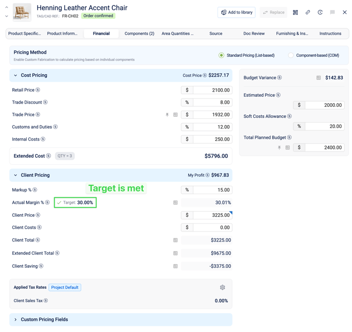The image size is (352, 332).
Task: Collapse the Client Pricing section
Action: click(x=16, y=175)
